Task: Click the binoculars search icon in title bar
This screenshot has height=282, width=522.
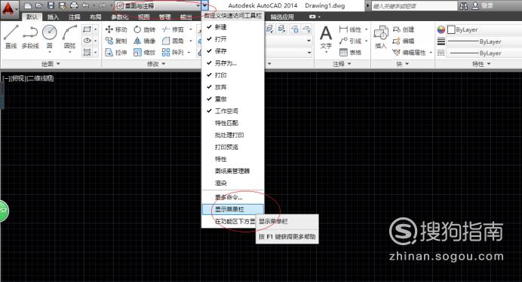Action: click(463, 6)
